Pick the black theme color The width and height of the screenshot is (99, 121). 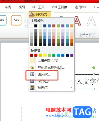tap(36, 26)
